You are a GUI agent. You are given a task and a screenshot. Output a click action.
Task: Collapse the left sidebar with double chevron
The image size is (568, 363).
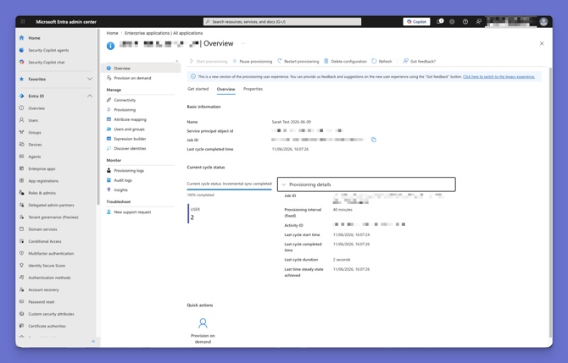click(x=93, y=341)
